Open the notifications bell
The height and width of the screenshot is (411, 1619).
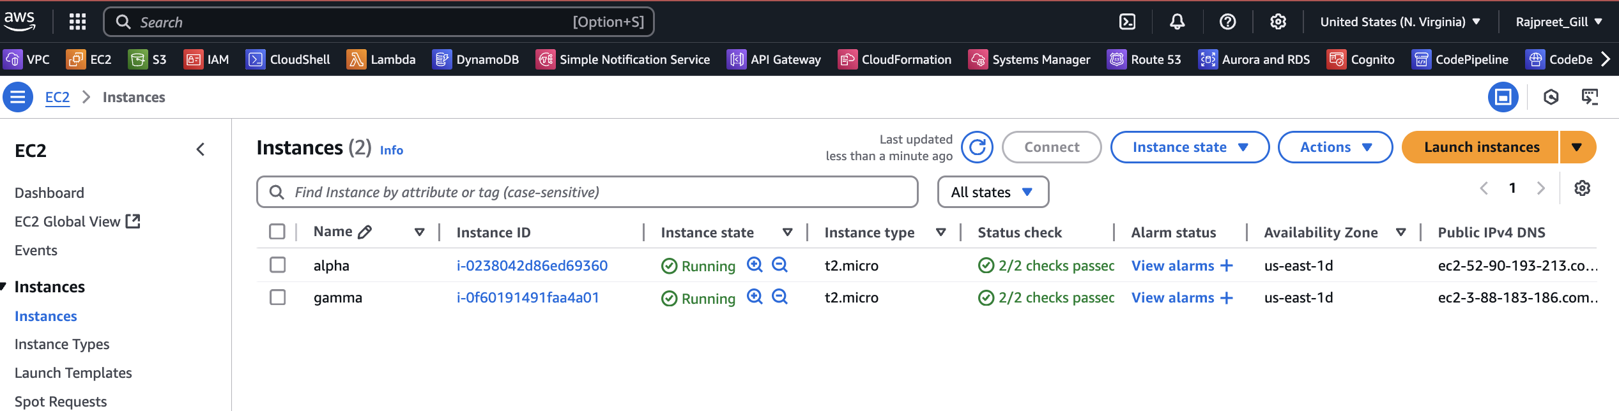coord(1177,22)
